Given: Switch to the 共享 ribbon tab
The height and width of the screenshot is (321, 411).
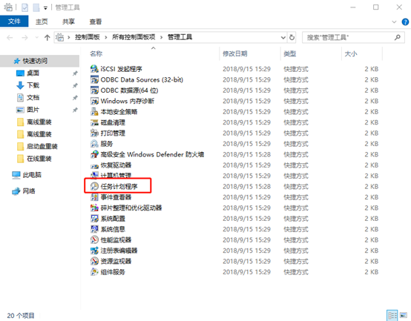Looking at the screenshot, I should pos(68,21).
